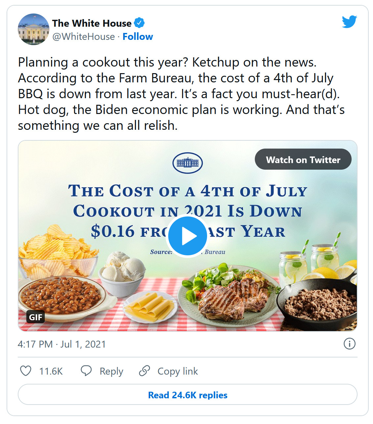Click the @WhiteHouse handle
The height and width of the screenshot is (424, 373).
84,37
